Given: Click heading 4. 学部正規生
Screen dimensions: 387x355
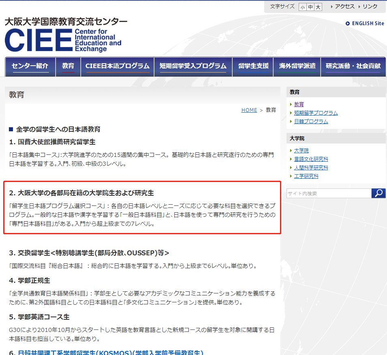Looking at the screenshot, I should point(30,281).
